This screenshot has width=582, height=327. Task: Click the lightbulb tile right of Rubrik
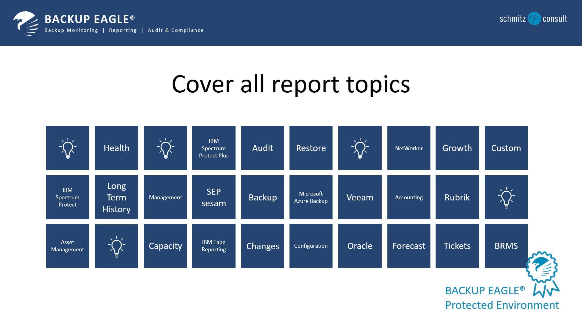pos(506,197)
